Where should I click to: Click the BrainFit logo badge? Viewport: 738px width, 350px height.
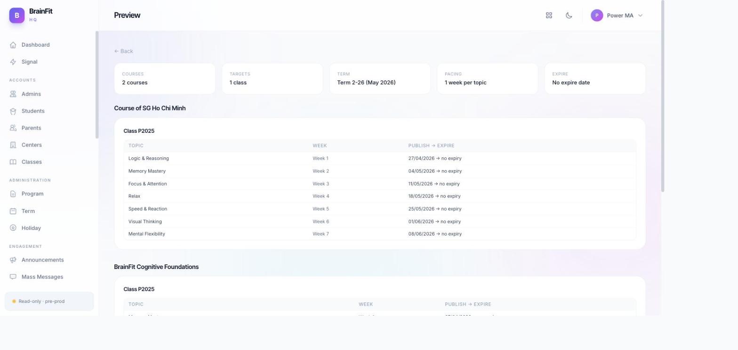pyautogui.click(x=17, y=16)
